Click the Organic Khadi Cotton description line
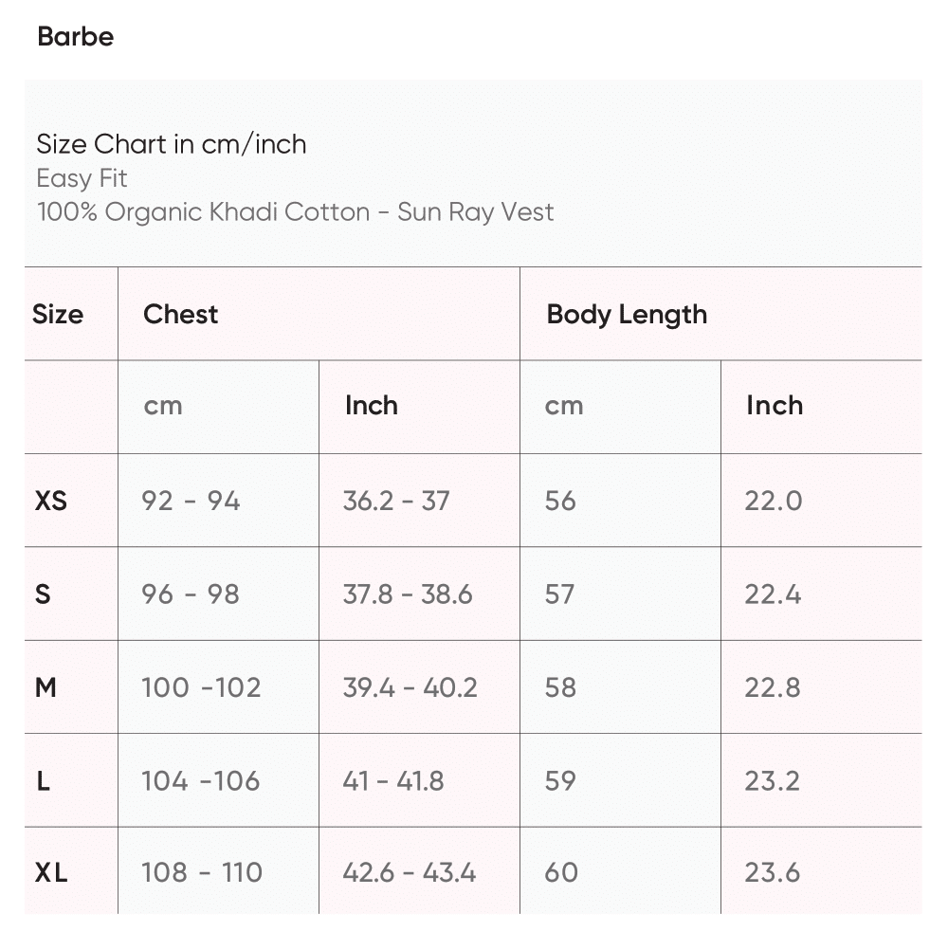The image size is (948, 950). click(x=295, y=211)
